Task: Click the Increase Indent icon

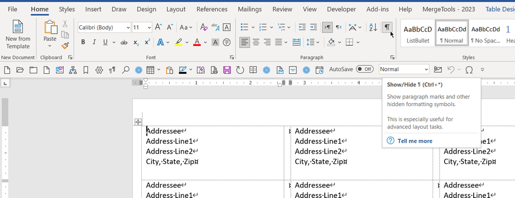Action: point(313,27)
